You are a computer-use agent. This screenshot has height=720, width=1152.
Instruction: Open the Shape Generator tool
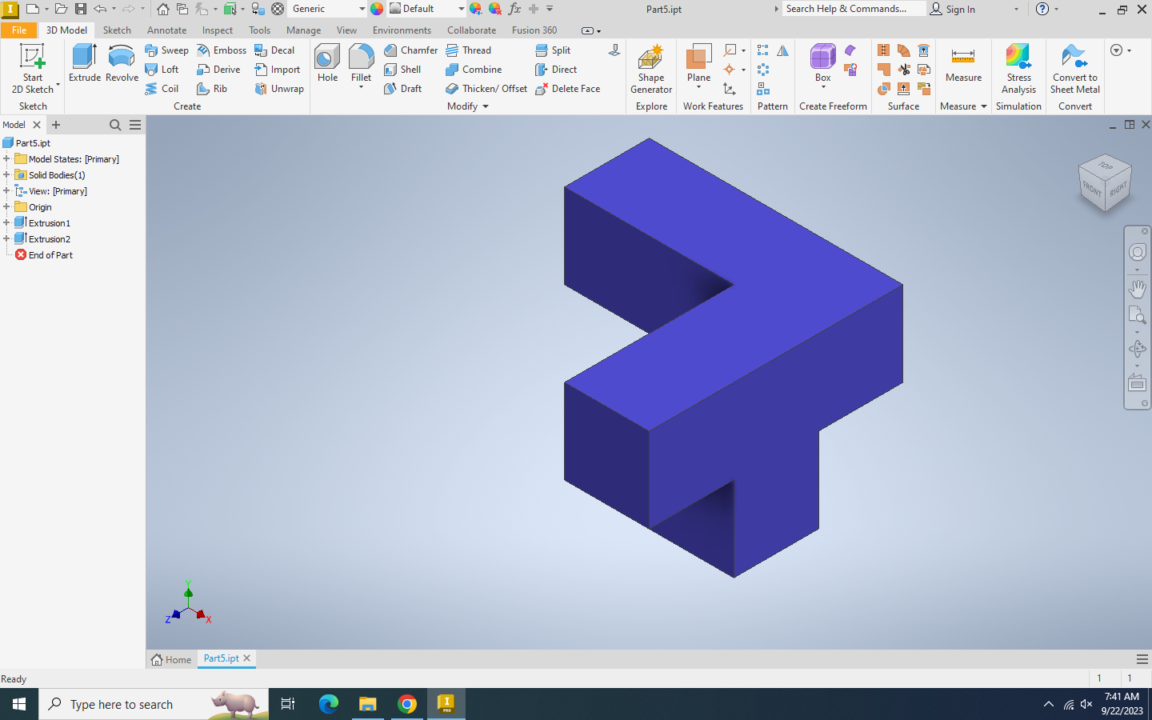(x=651, y=69)
